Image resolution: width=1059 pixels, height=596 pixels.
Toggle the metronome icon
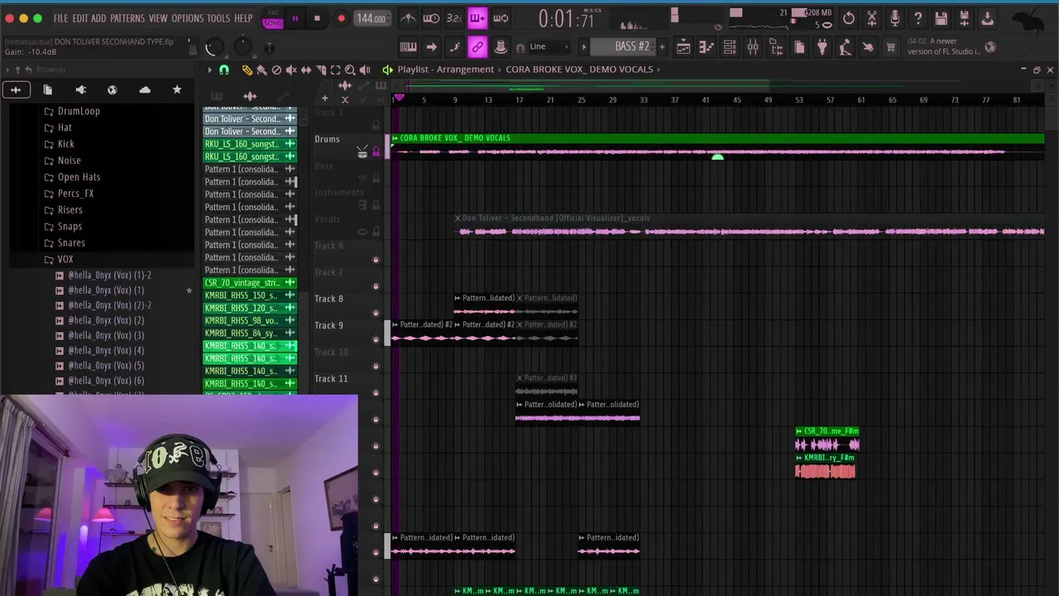[x=409, y=18]
